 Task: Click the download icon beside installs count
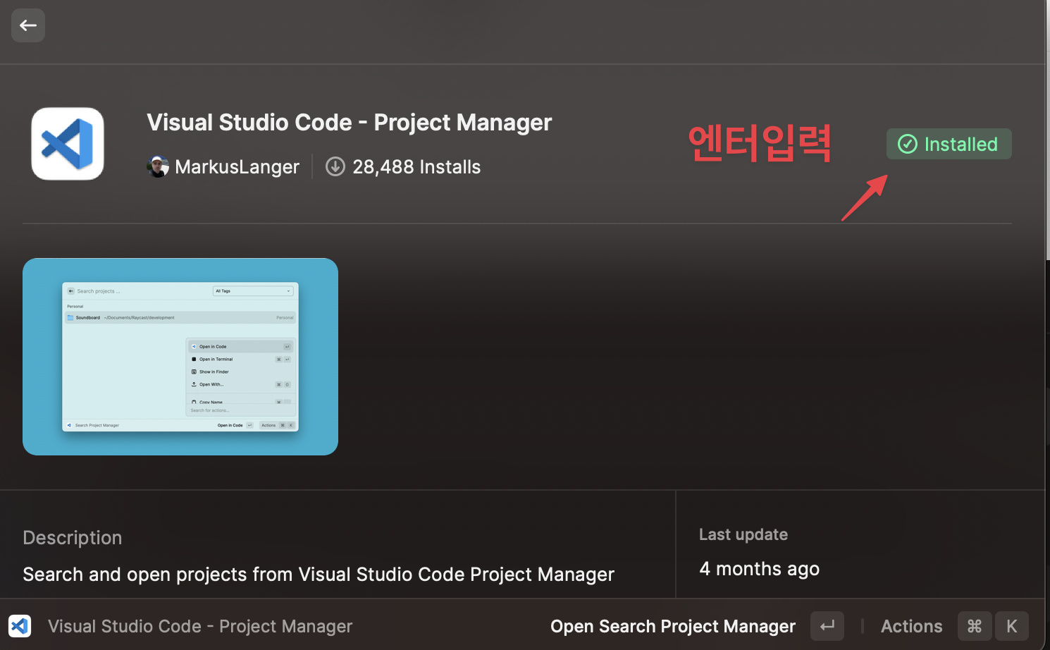[335, 166]
